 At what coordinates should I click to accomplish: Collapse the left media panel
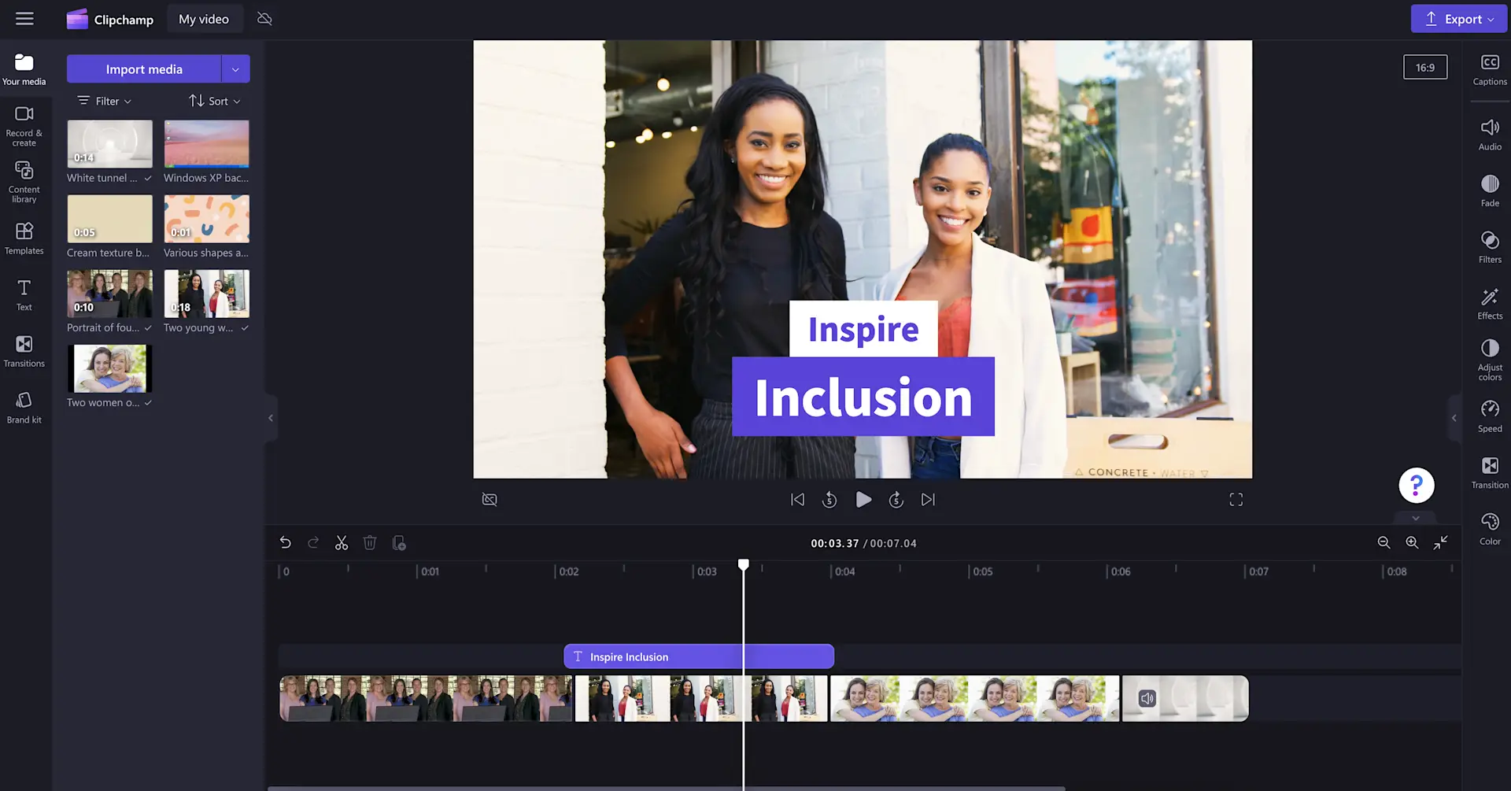[x=271, y=418]
